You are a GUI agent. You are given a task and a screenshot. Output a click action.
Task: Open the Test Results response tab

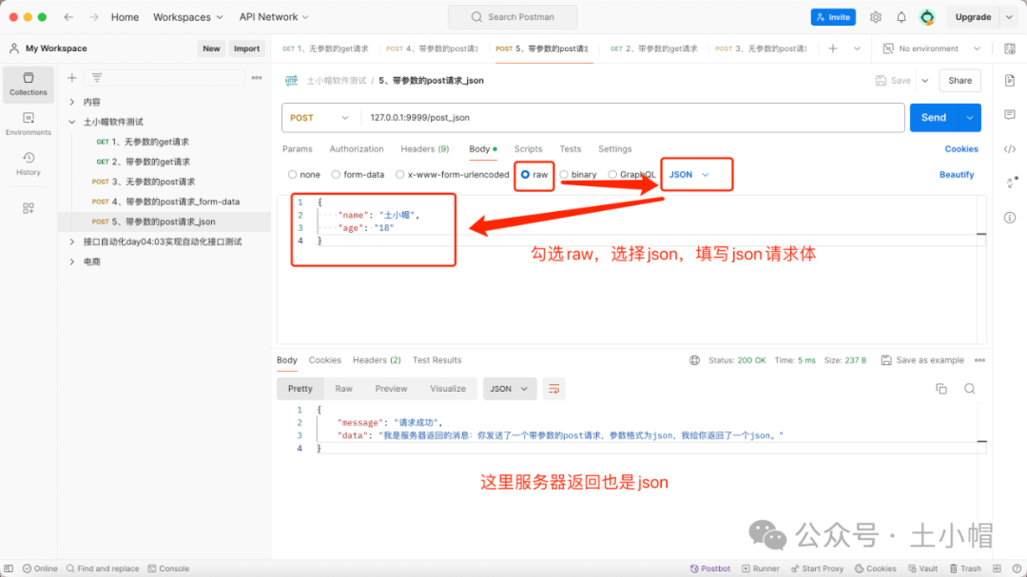[436, 360]
